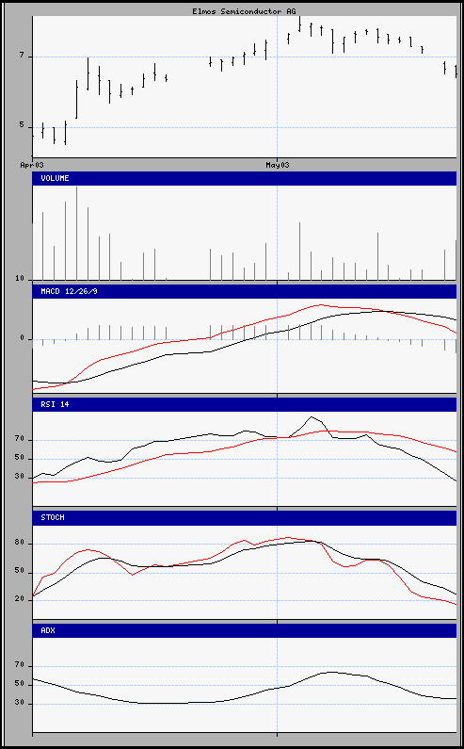Click the Apr03 date axis label
This screenshot has height=749, width=464.
(32, 165)
